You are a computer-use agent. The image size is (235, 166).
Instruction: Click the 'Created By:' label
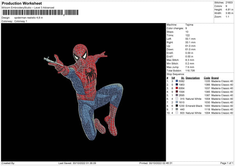[x=8, y=163]
